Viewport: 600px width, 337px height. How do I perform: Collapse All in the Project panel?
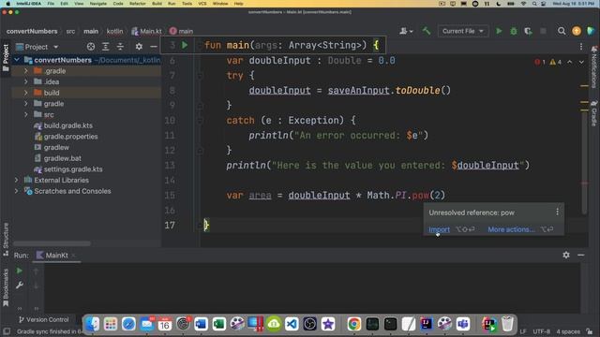(120, 47)
